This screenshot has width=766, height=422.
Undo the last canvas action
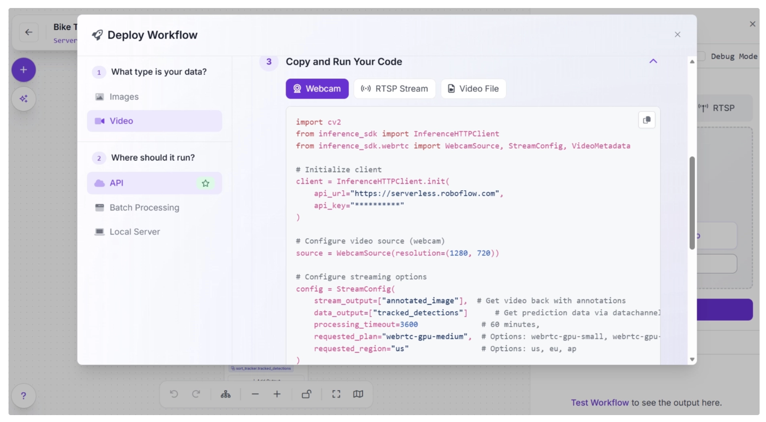click(174, 394)
